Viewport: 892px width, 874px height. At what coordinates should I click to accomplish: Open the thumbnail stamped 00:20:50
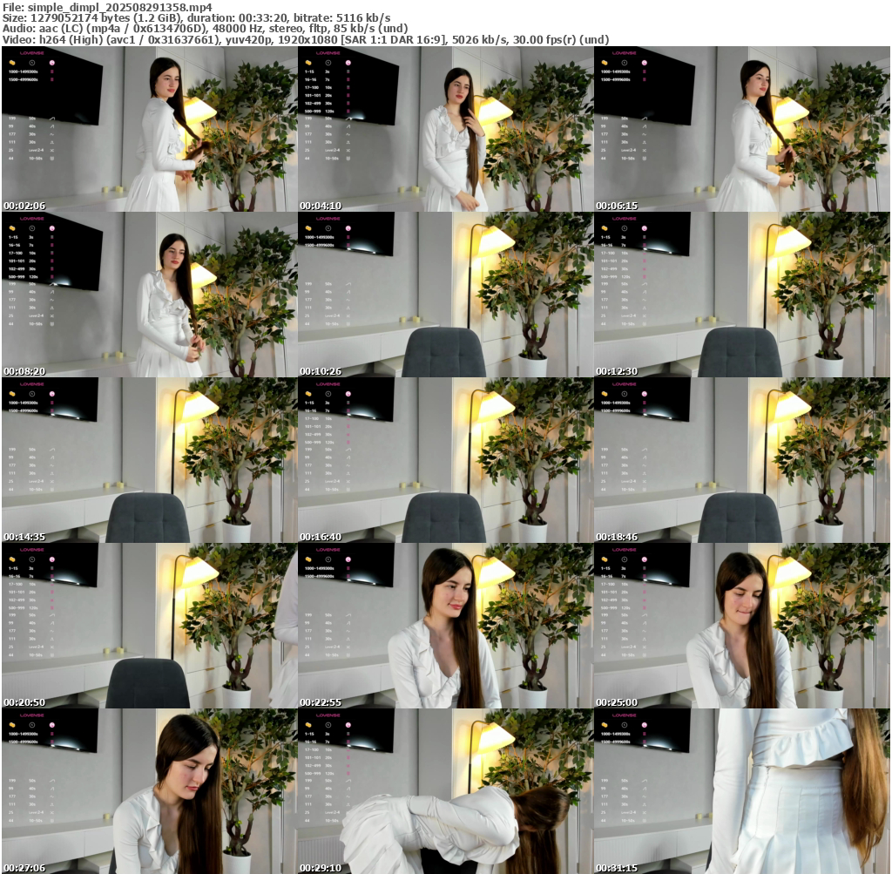tap(149, 626)
